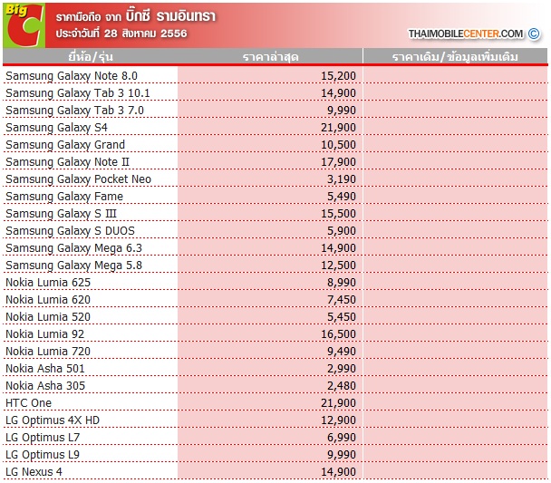This screenshot has width=551, height=483.
Task: Select the Samsung Galaxy Mega 6.3 row
Action: tap(275, 247)
